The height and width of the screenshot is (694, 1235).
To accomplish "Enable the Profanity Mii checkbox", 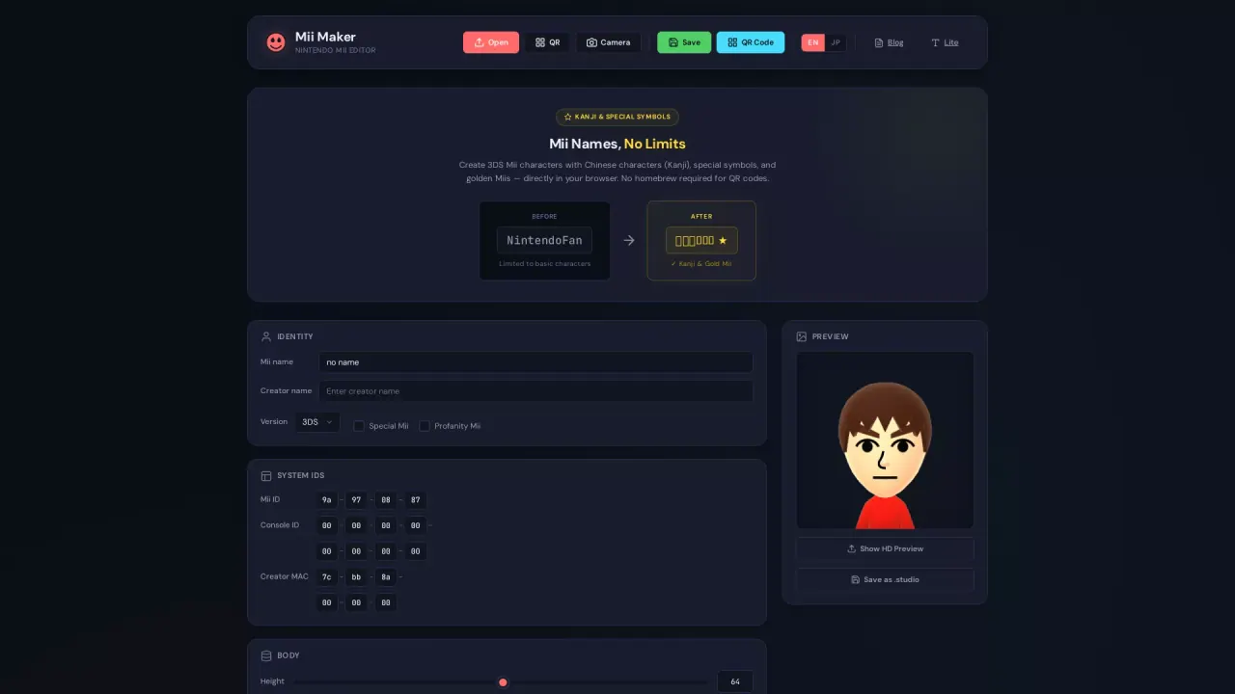I will [x=425, y=426].
